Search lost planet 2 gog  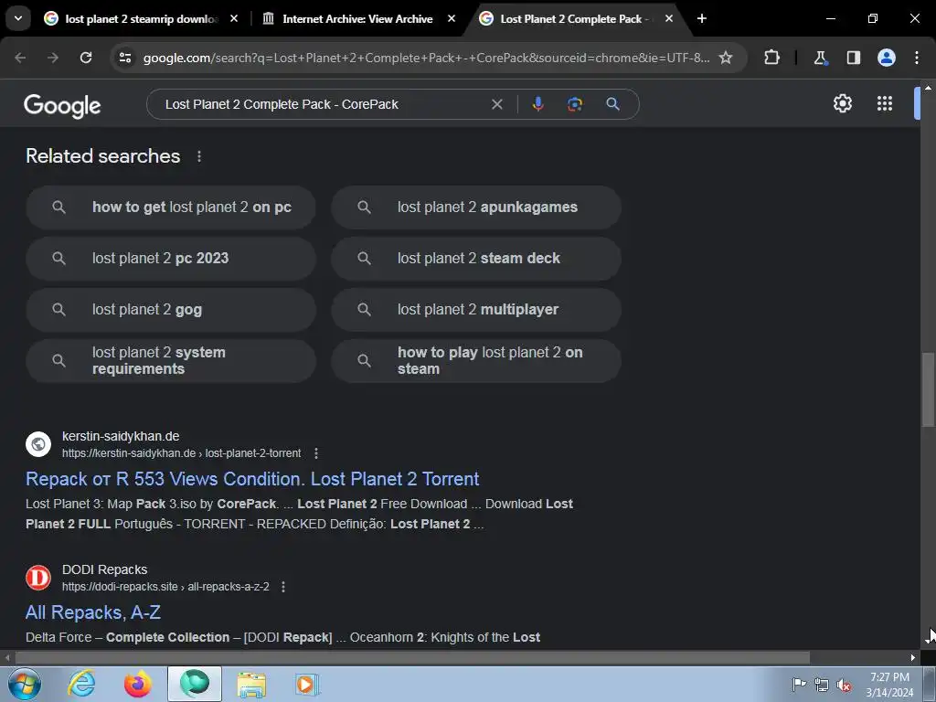click(171, 310)
